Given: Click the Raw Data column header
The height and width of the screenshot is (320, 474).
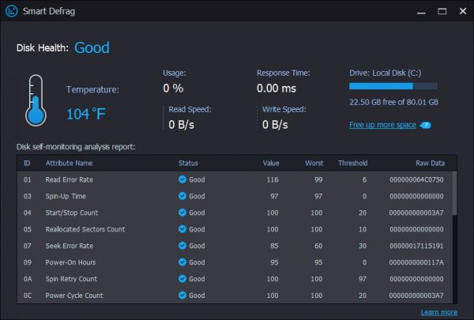Looking at the screenshot, I should pos(430,164).
